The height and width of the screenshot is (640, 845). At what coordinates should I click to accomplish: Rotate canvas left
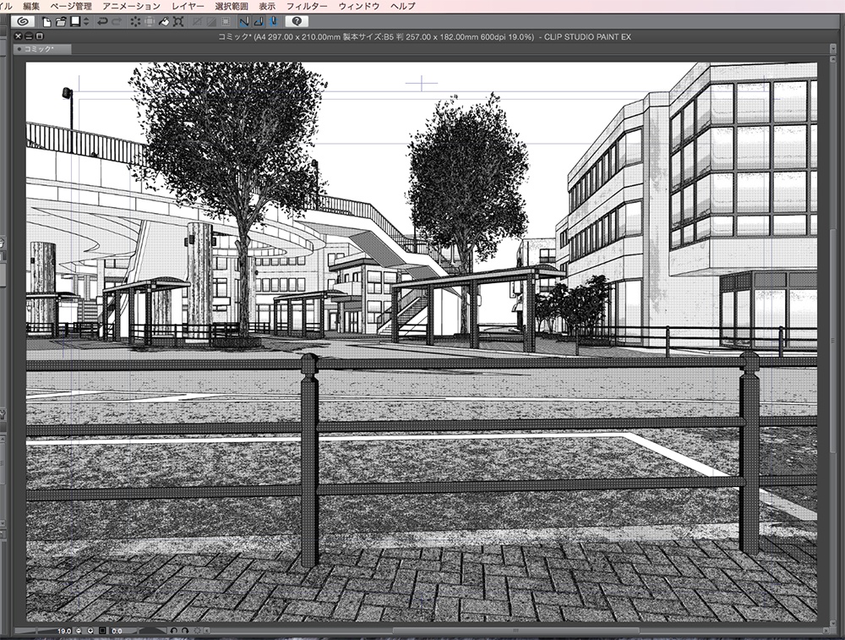click(x=174, y=631)
